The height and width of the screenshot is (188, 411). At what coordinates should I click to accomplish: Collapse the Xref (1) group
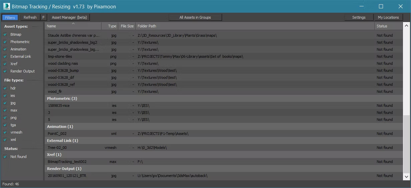pyautogui.click(x=224, y=155)
